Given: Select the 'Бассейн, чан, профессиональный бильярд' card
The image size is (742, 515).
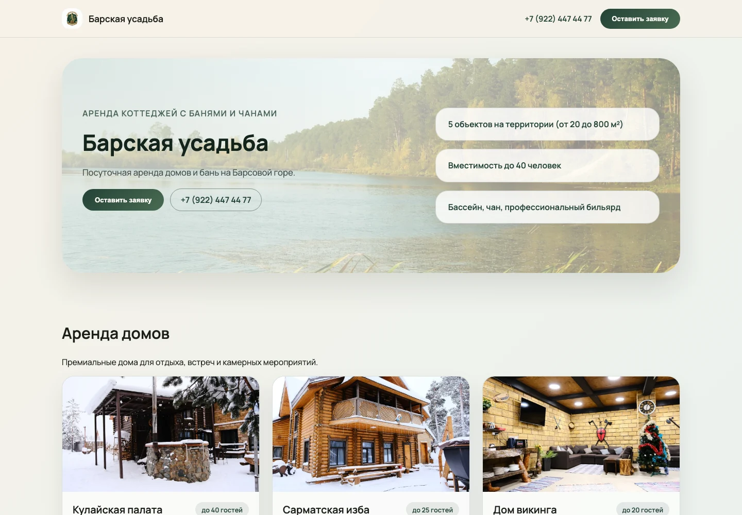Looking at the screenshot, I should tap(547, 207).
